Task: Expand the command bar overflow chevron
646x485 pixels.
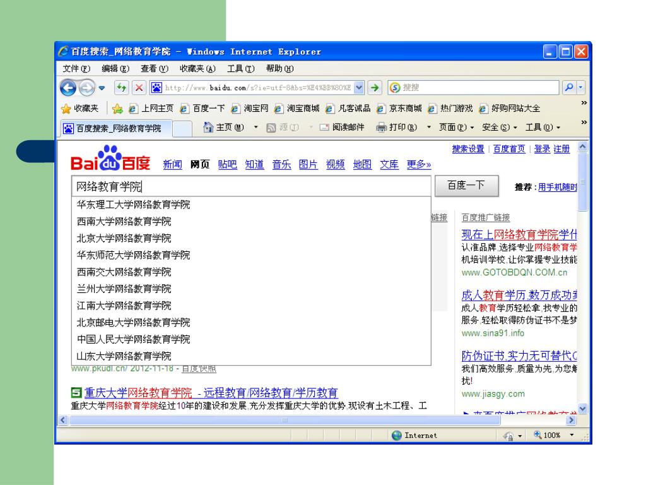Action: (584, 123)
